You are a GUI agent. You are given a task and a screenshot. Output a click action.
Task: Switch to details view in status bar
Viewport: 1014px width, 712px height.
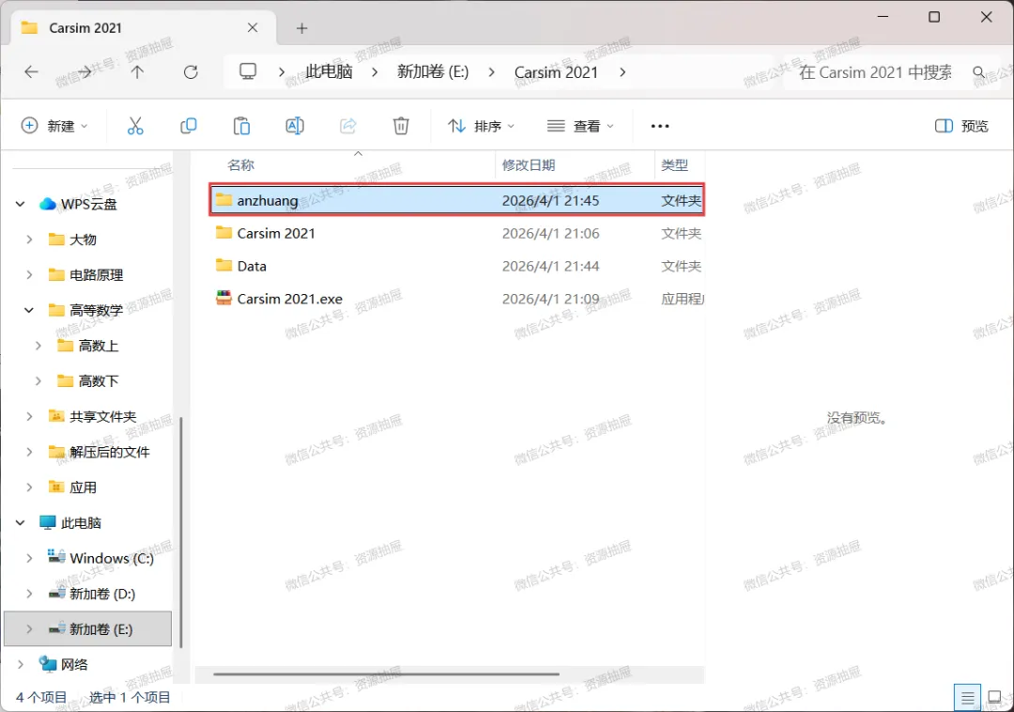[967, 698]
